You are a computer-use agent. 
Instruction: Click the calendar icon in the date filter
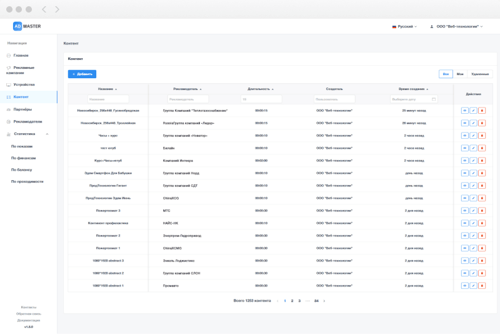433,99
